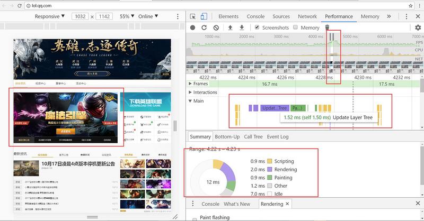Screen dimensions: 424x221
Task: Select the Performance tab
Action: tap(339, 16)
